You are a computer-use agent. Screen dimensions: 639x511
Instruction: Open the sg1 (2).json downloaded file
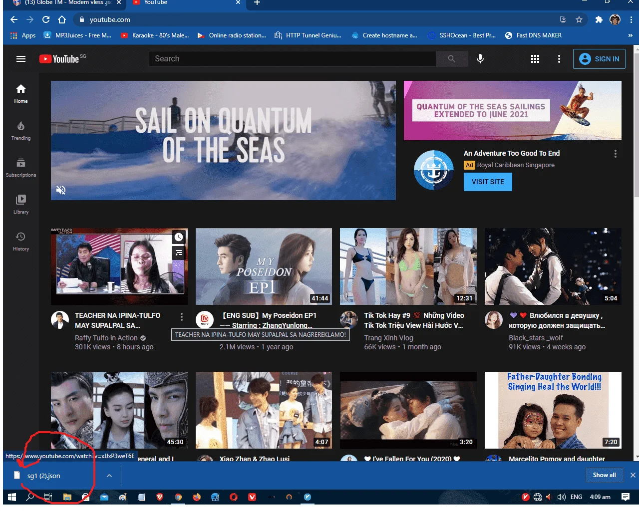click(x=43, y=476)
